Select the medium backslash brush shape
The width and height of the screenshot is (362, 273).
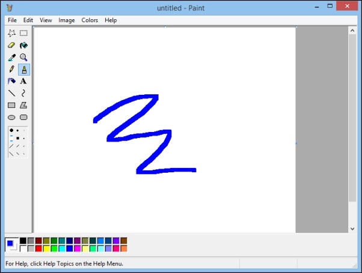17,154
